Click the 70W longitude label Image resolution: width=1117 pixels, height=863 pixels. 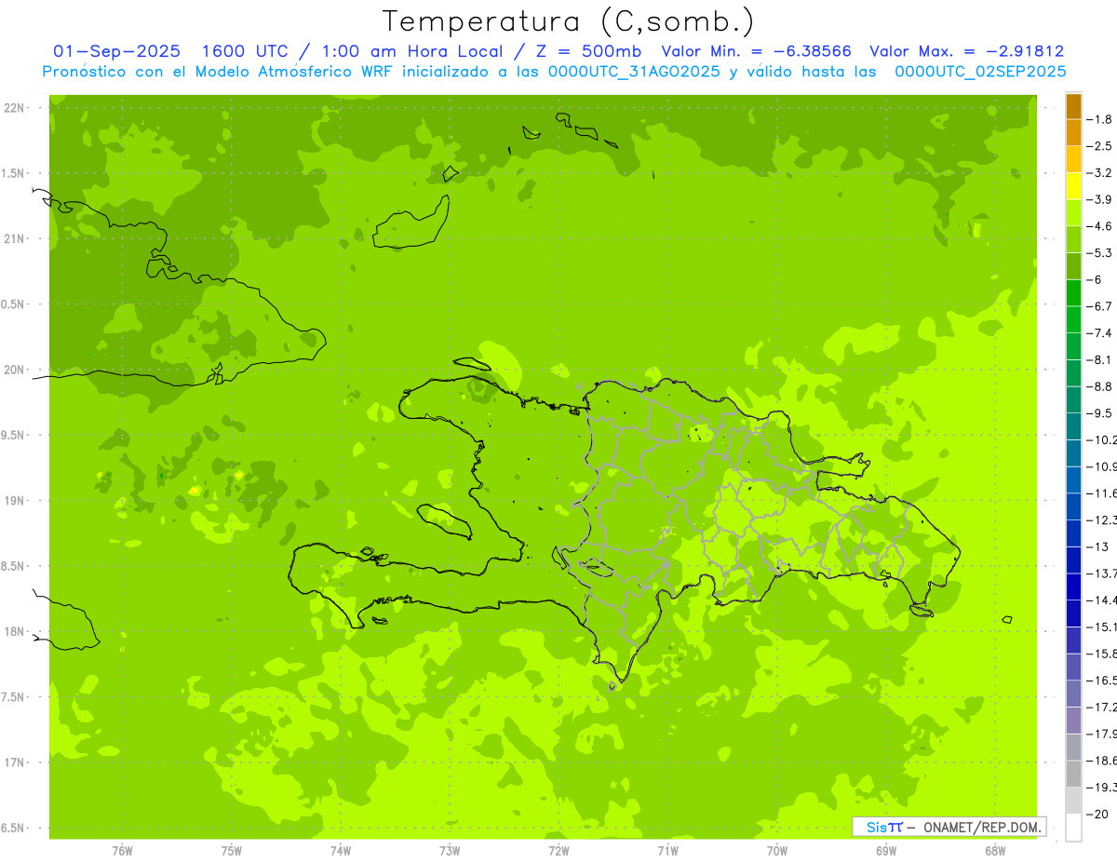777,850
